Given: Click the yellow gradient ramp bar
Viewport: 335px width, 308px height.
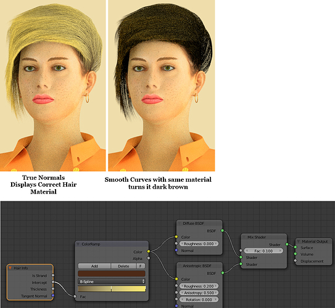Looking at the screenshot, I should 112,289.
